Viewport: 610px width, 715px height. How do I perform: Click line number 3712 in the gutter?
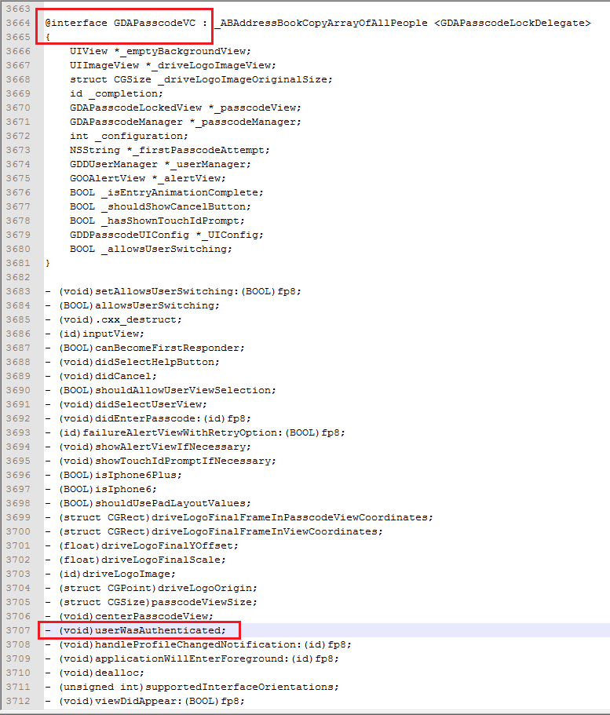point(18,702)
